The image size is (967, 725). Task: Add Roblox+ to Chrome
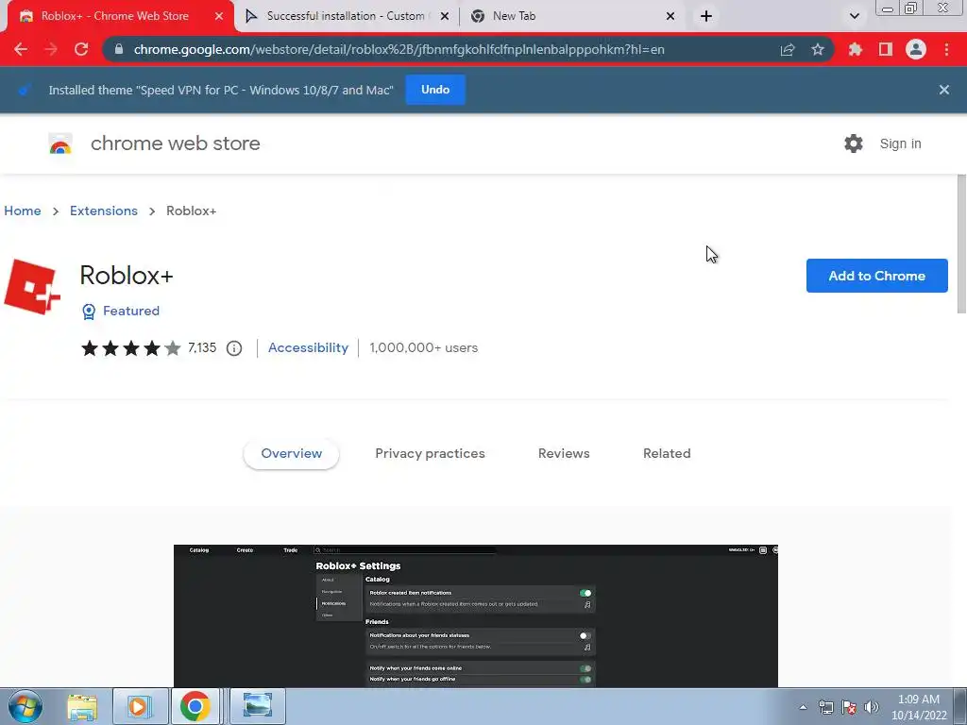876,276
